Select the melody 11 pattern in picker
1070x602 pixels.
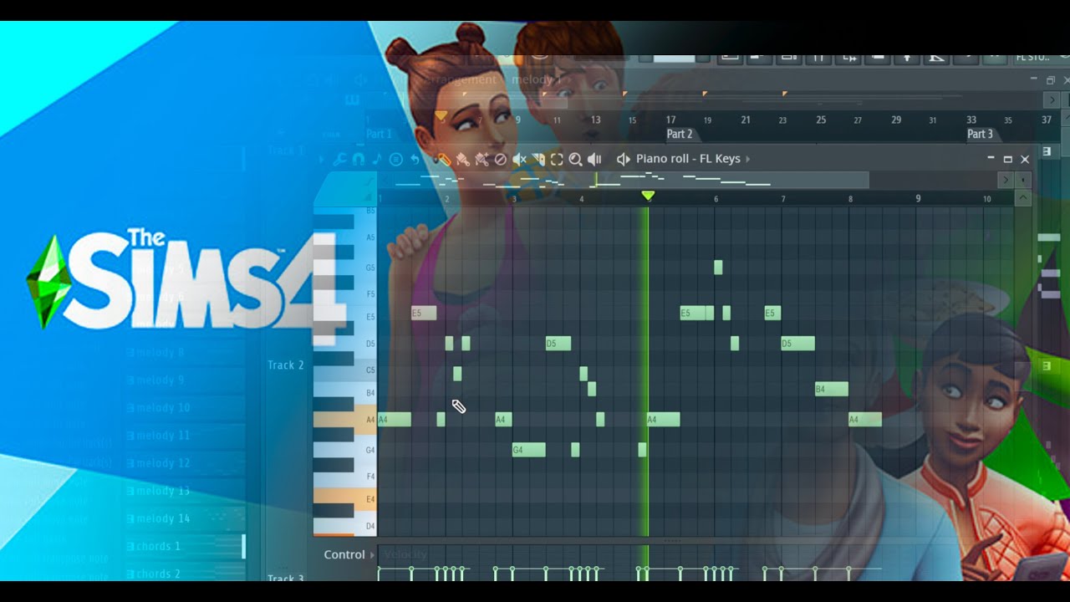(x=158, y=436)
